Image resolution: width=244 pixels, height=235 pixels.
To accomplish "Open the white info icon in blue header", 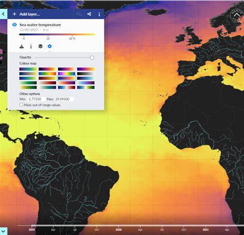I will click(x=99, y=14).
